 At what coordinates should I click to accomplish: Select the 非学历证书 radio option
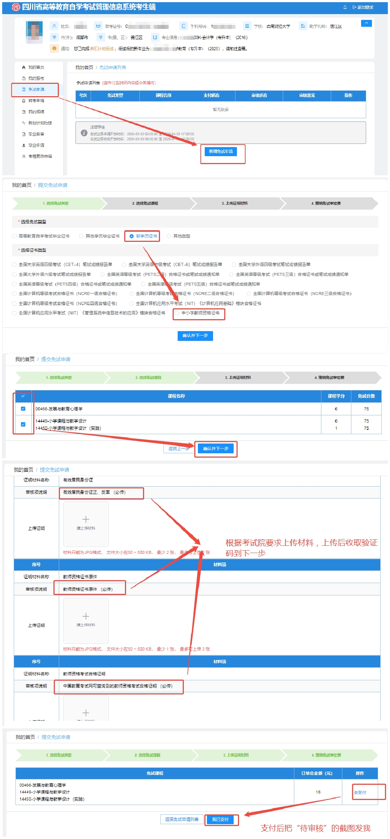pyautogui.click(x=131, y=236)
